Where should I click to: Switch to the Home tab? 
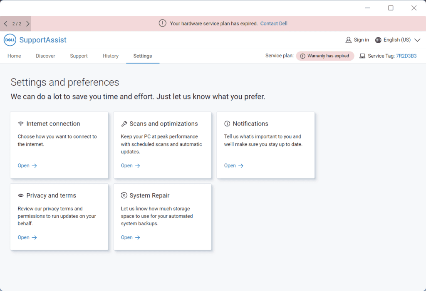click(14, 56)
